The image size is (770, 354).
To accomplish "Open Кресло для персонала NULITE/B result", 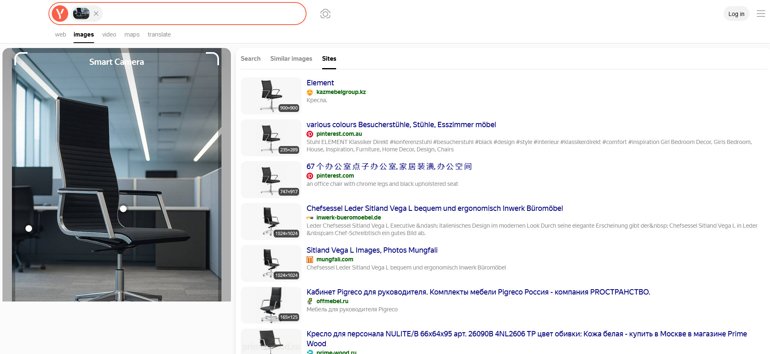I will coord(527,339).
